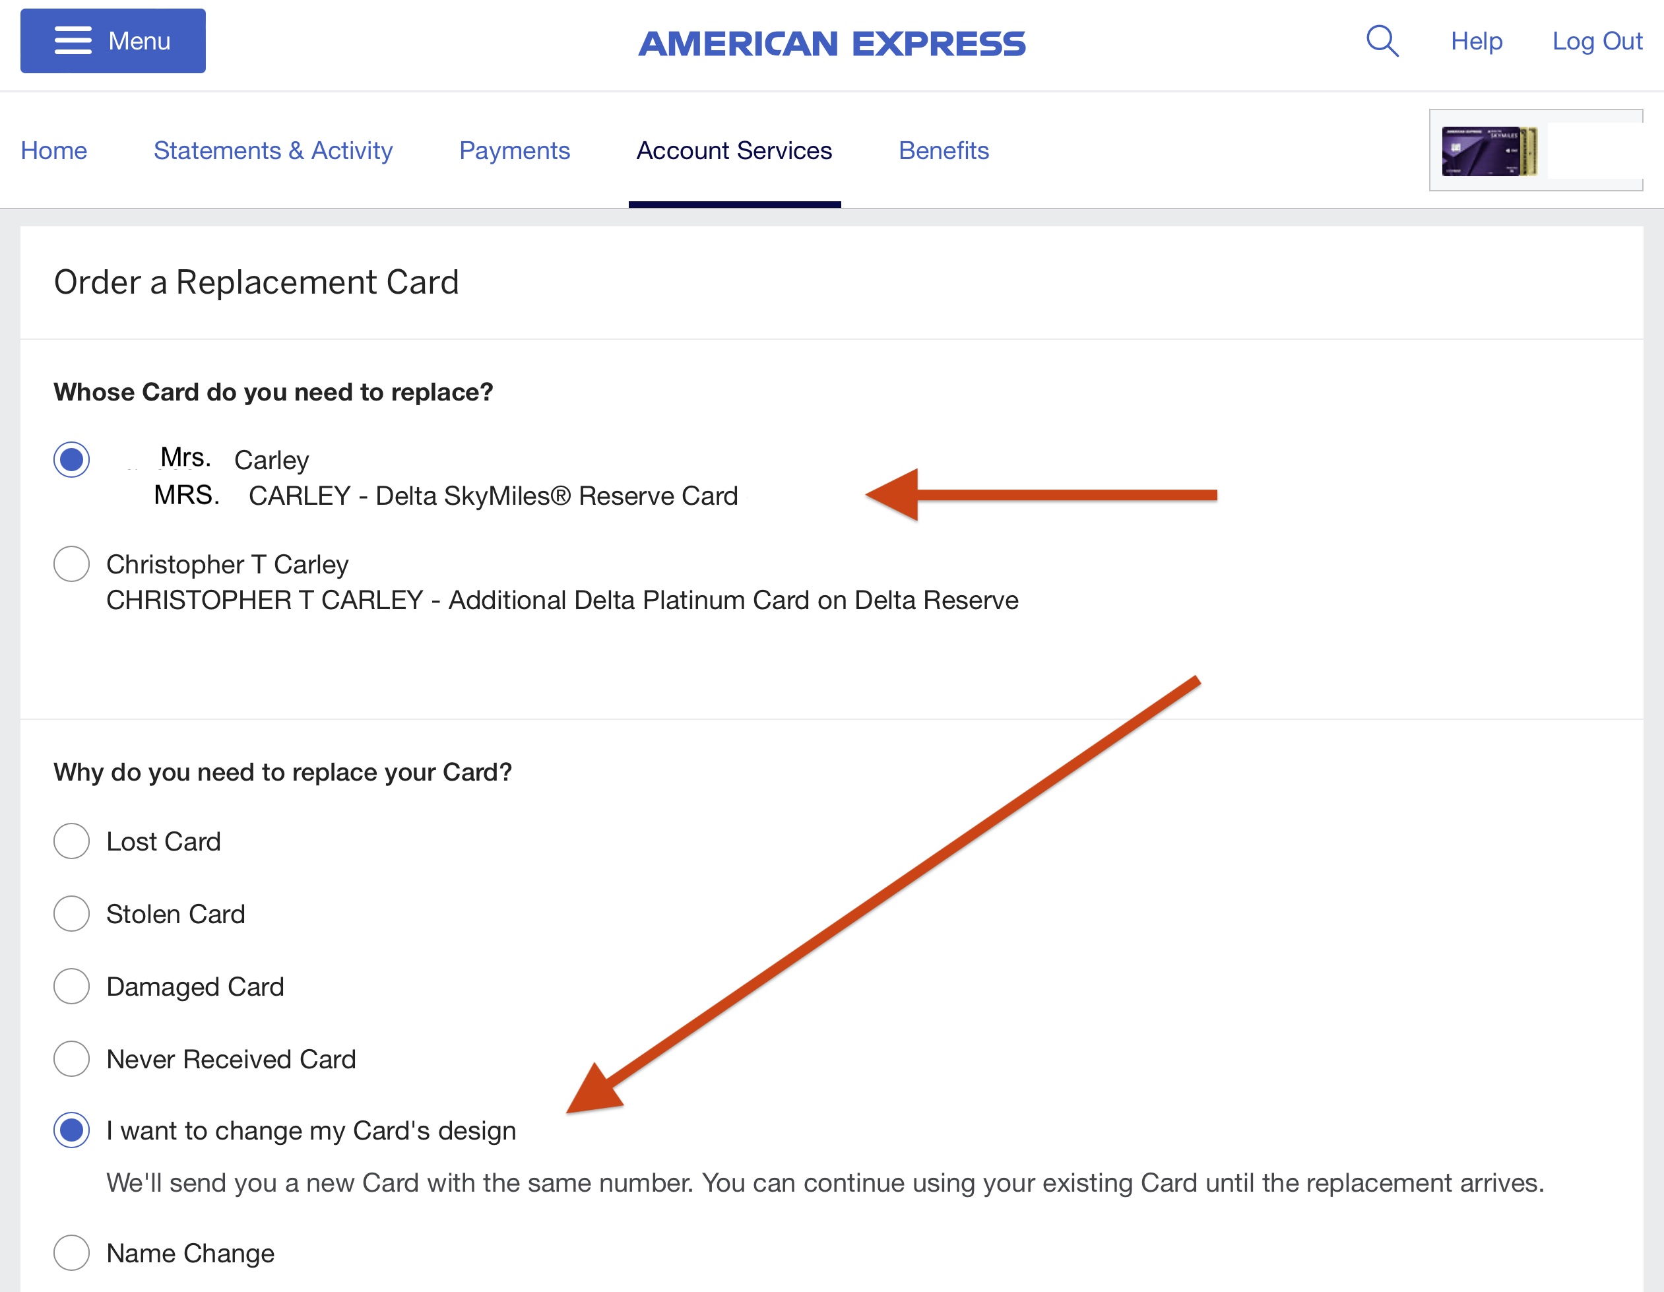1664x1292 pixels.
Task: Open the Account Services tab
Action: click(x=734, y=151)
